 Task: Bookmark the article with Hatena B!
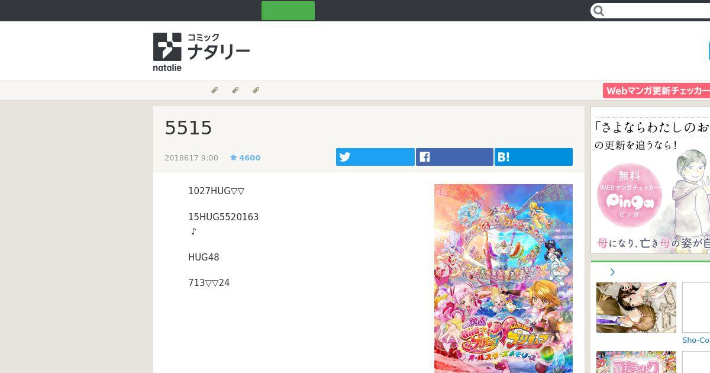(x=534, y=157)
